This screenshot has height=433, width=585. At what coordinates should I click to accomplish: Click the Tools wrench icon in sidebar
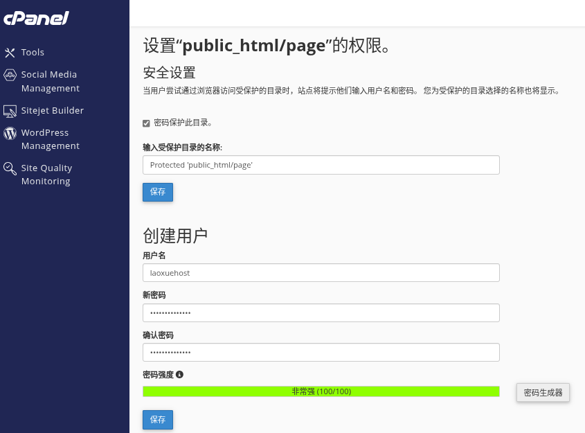(10, 53)
